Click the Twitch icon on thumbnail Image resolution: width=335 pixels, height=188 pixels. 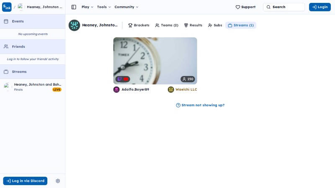click(119, 79)
